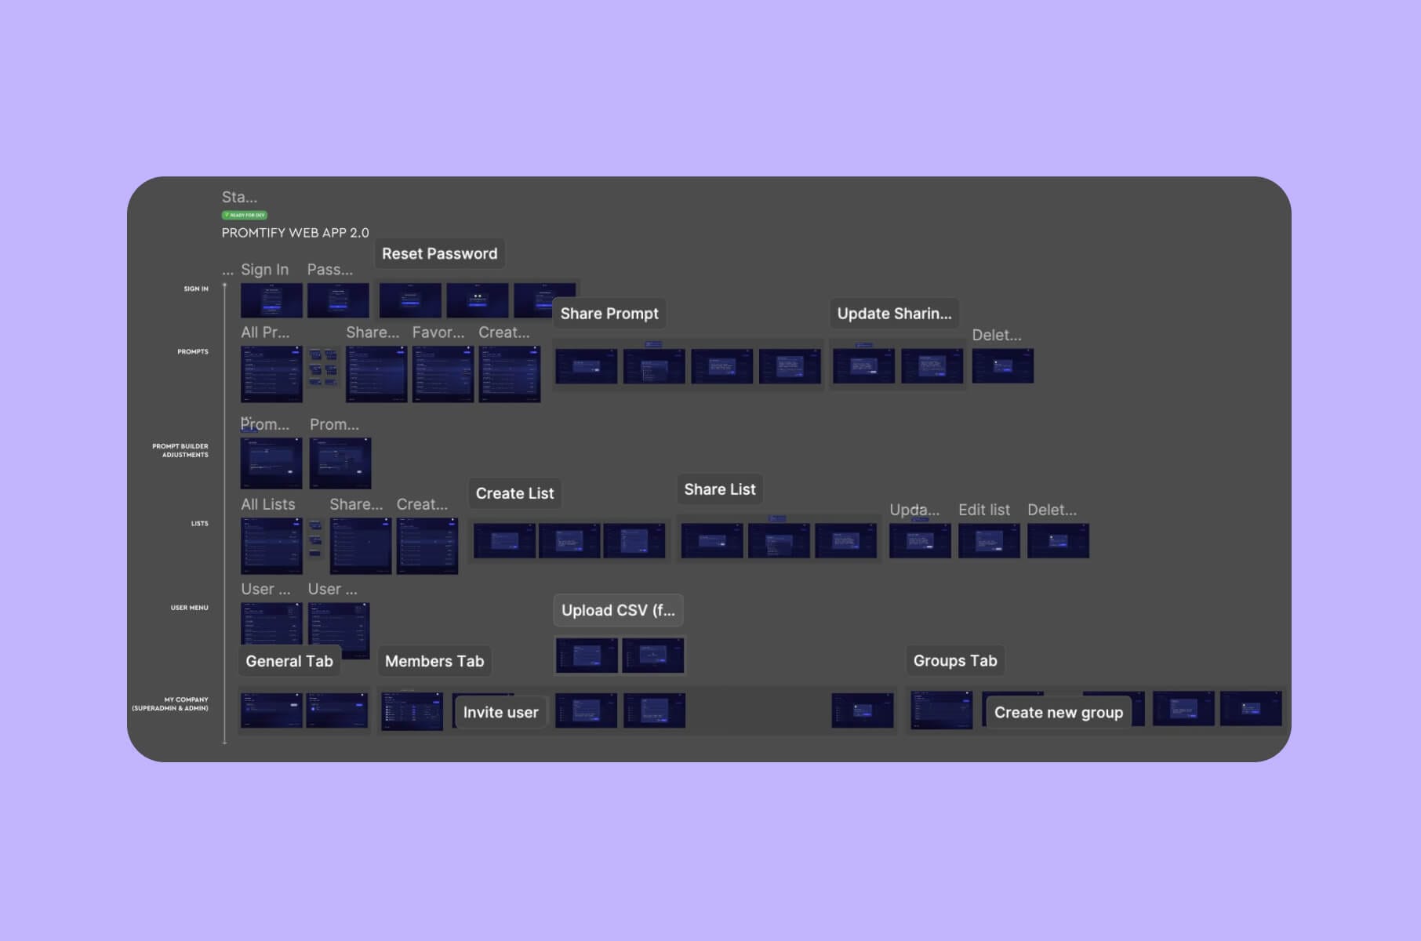1421x941 pixels.
Task: Select the All Lists frame label
Action: pos(268,504)
